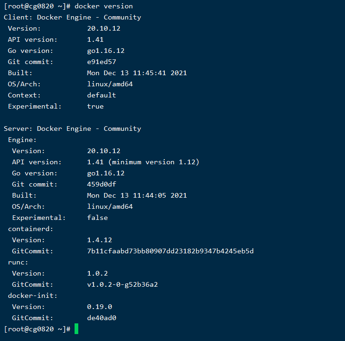This screenshot has width=345, height=341.
Task: Click the client version 20.10.12 value
Action: click(104, 28)
